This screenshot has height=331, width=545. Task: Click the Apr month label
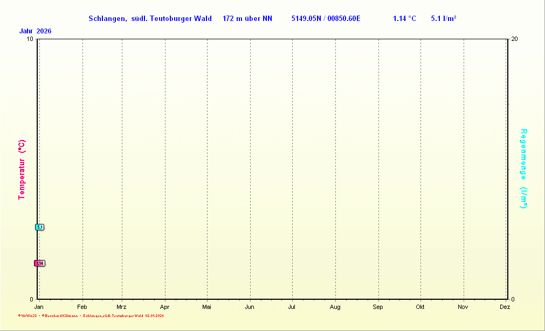(165, 307)
